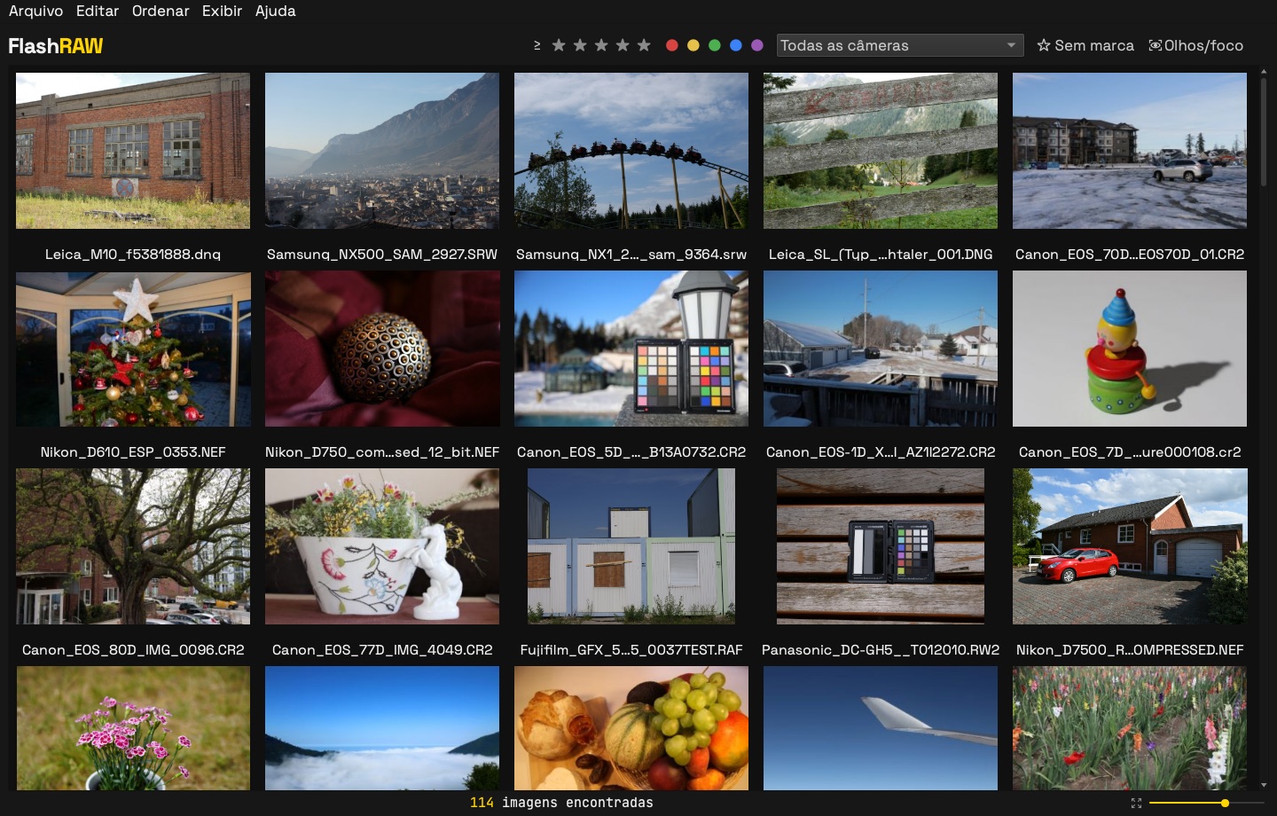Image resolution: width=1277 pixels, height=816 pixels.
Task: Select the Canon_EOS_80D large tree thumbnail
Action: [133, 546]
